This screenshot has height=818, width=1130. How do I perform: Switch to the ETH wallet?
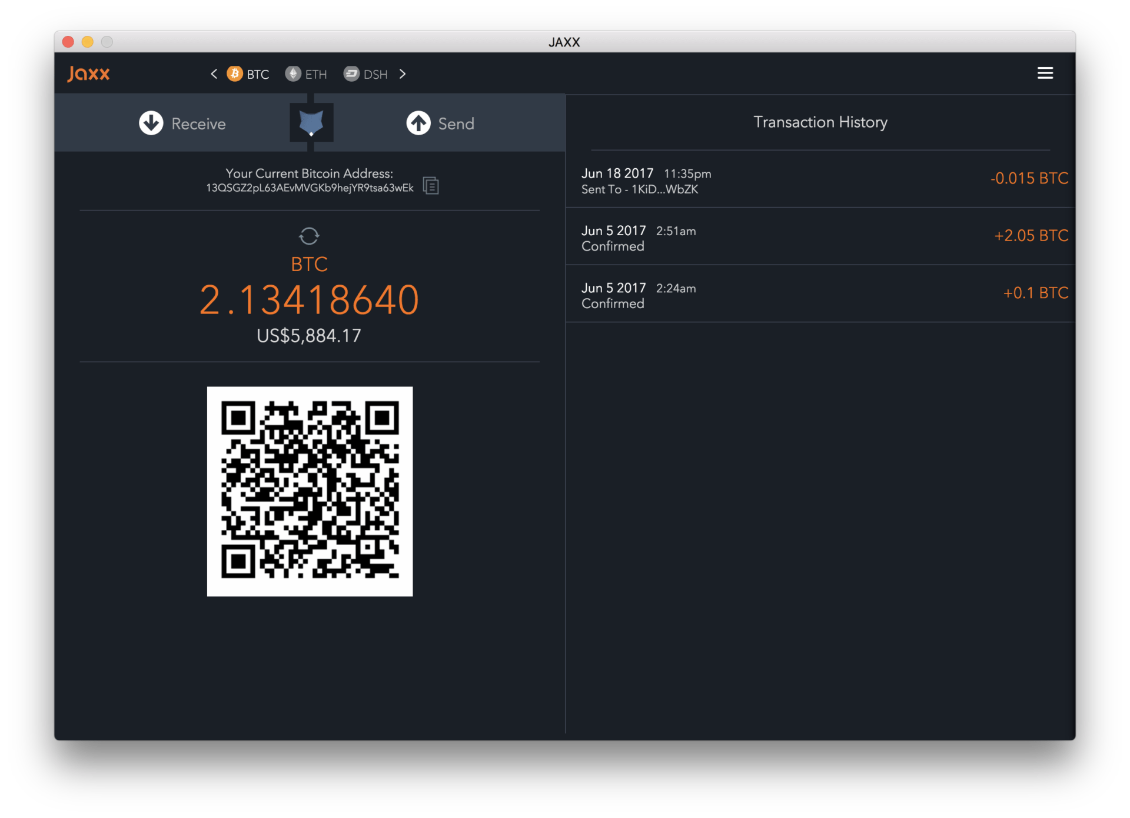point(306,74)
